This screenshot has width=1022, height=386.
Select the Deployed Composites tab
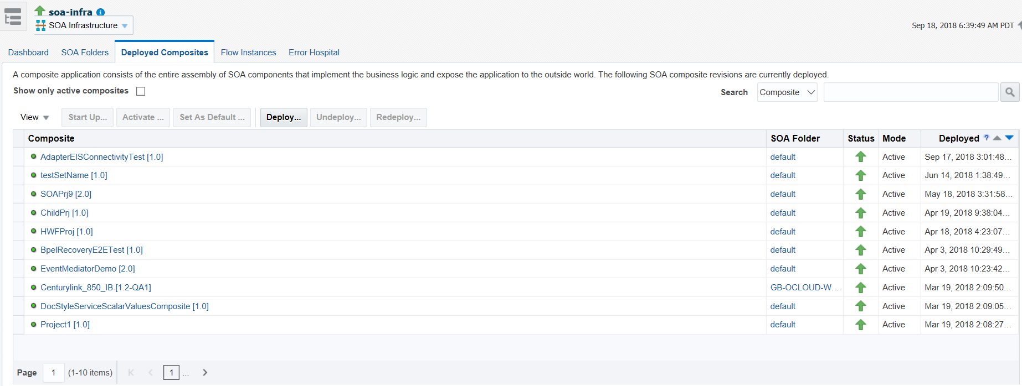165,53
